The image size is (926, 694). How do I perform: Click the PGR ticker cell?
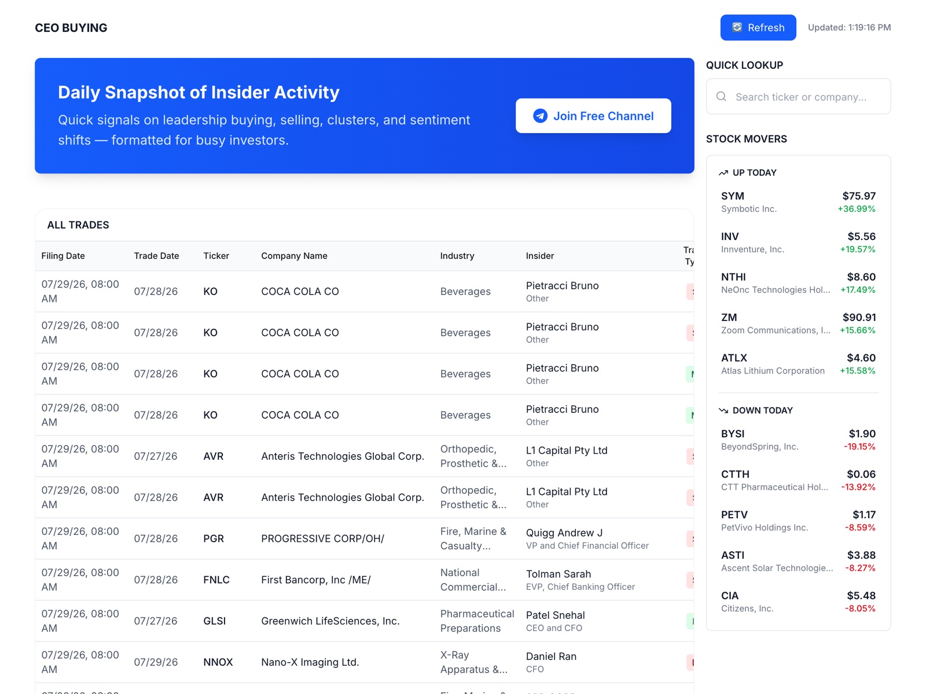tap(214, 538)
